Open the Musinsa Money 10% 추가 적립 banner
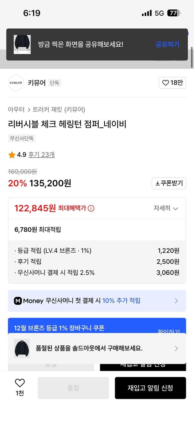 click(97, 301)
